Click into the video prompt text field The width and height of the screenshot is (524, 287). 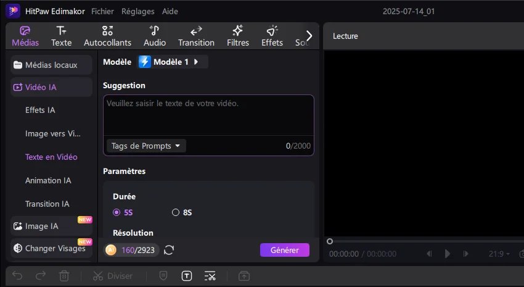pos(208,115)
